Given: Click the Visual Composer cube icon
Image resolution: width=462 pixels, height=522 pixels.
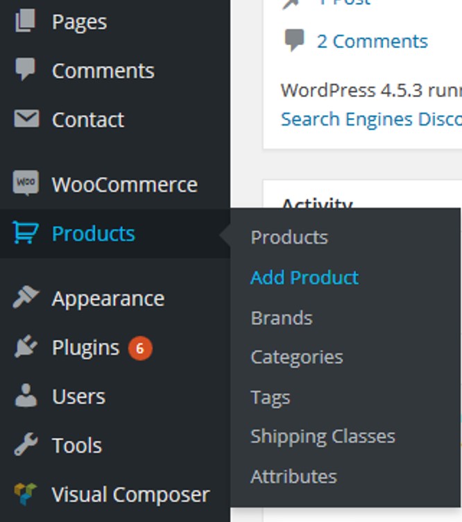Looking at the screenshot, I should [25, 494].
